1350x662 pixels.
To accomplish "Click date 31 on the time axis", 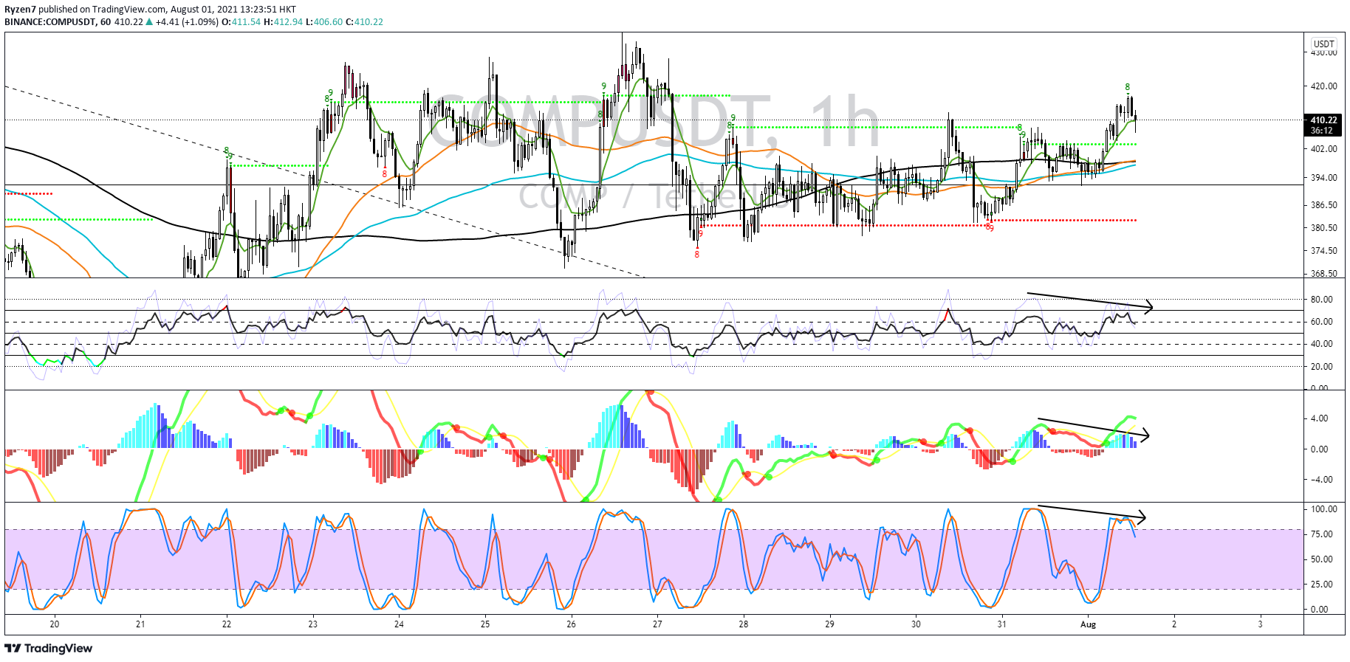I will tap(1002, 624).
